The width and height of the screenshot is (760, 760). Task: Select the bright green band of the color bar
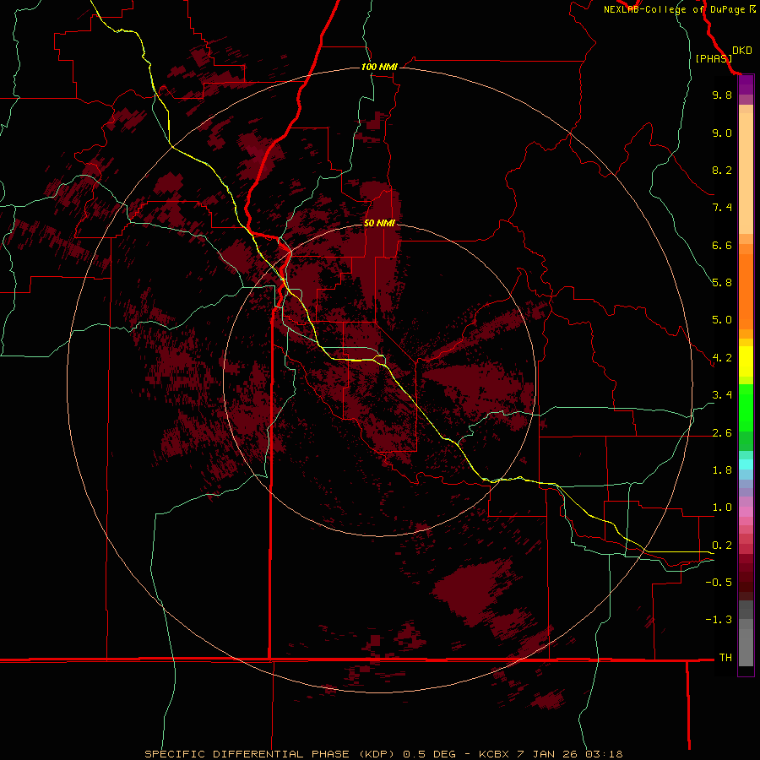point(746,407)
